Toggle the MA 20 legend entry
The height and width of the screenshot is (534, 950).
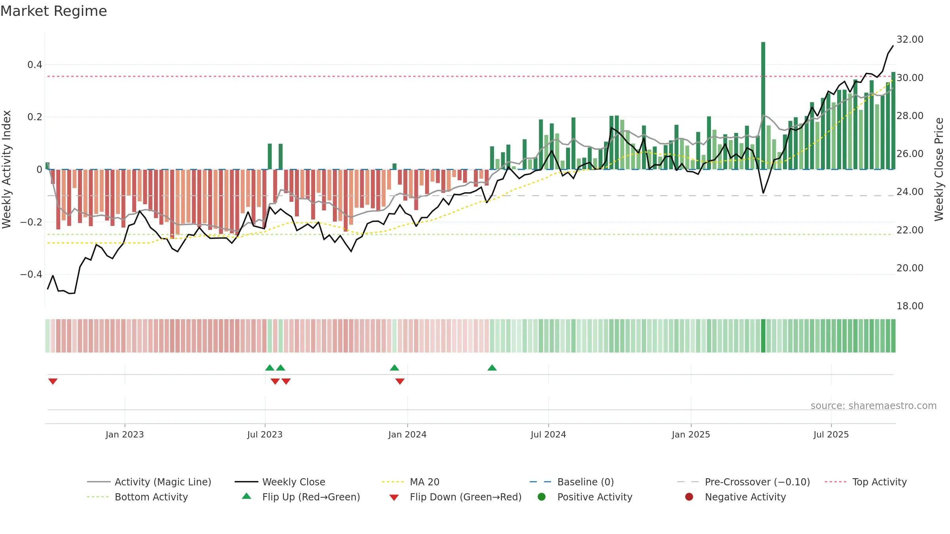click(x=410, y=482)
